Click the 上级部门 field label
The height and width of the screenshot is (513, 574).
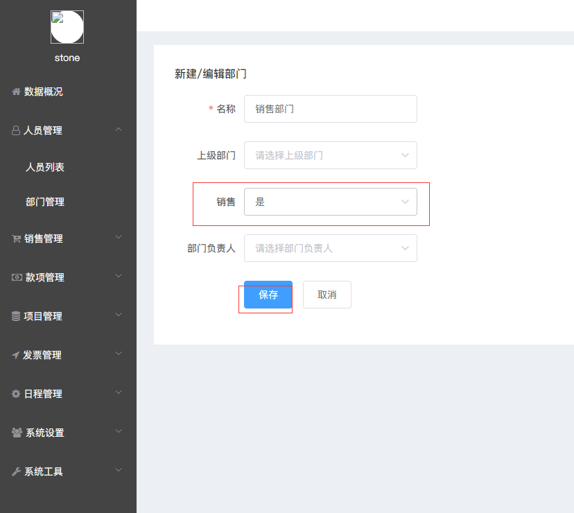click(x=216, y=155)
